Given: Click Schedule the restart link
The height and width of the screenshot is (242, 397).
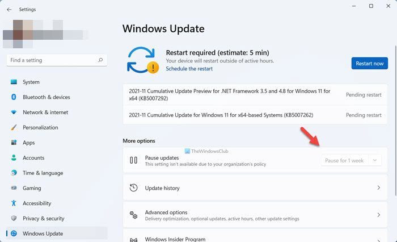Looking at the screenshot, I should [189, 69].
